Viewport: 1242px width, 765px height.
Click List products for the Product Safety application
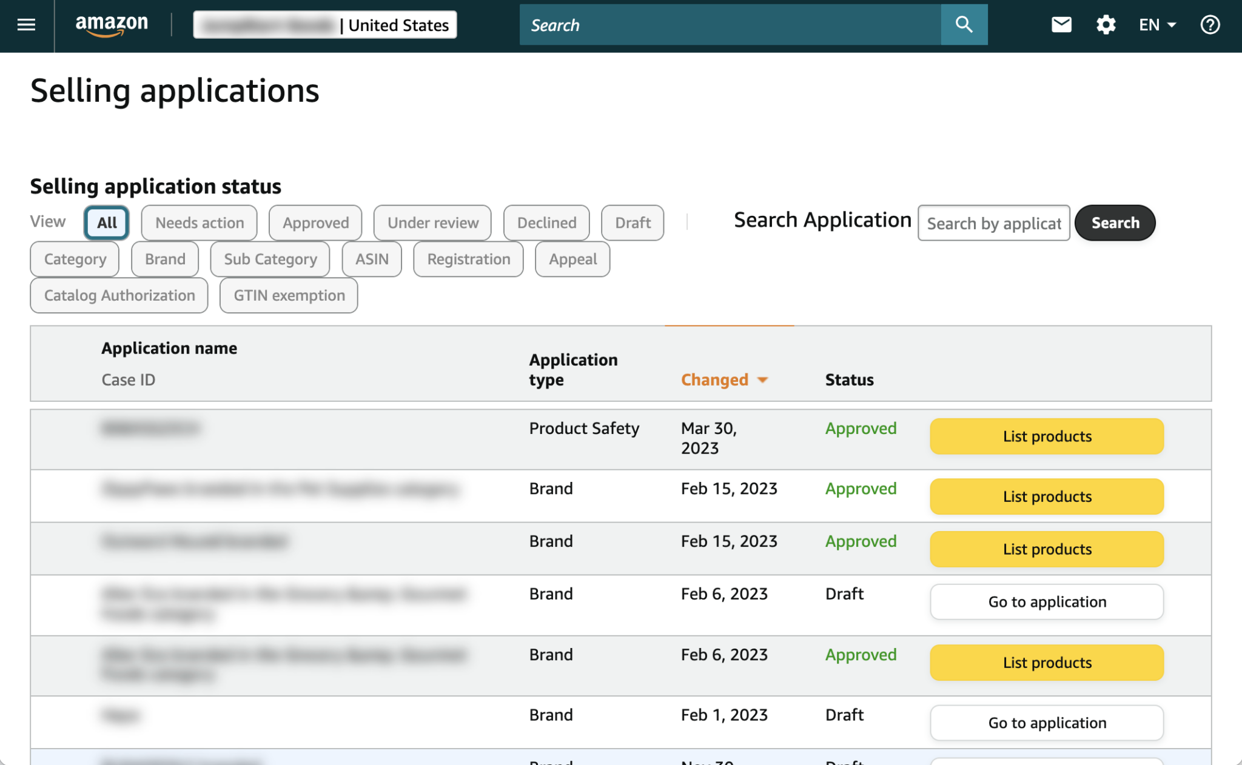pos(1046,436)
